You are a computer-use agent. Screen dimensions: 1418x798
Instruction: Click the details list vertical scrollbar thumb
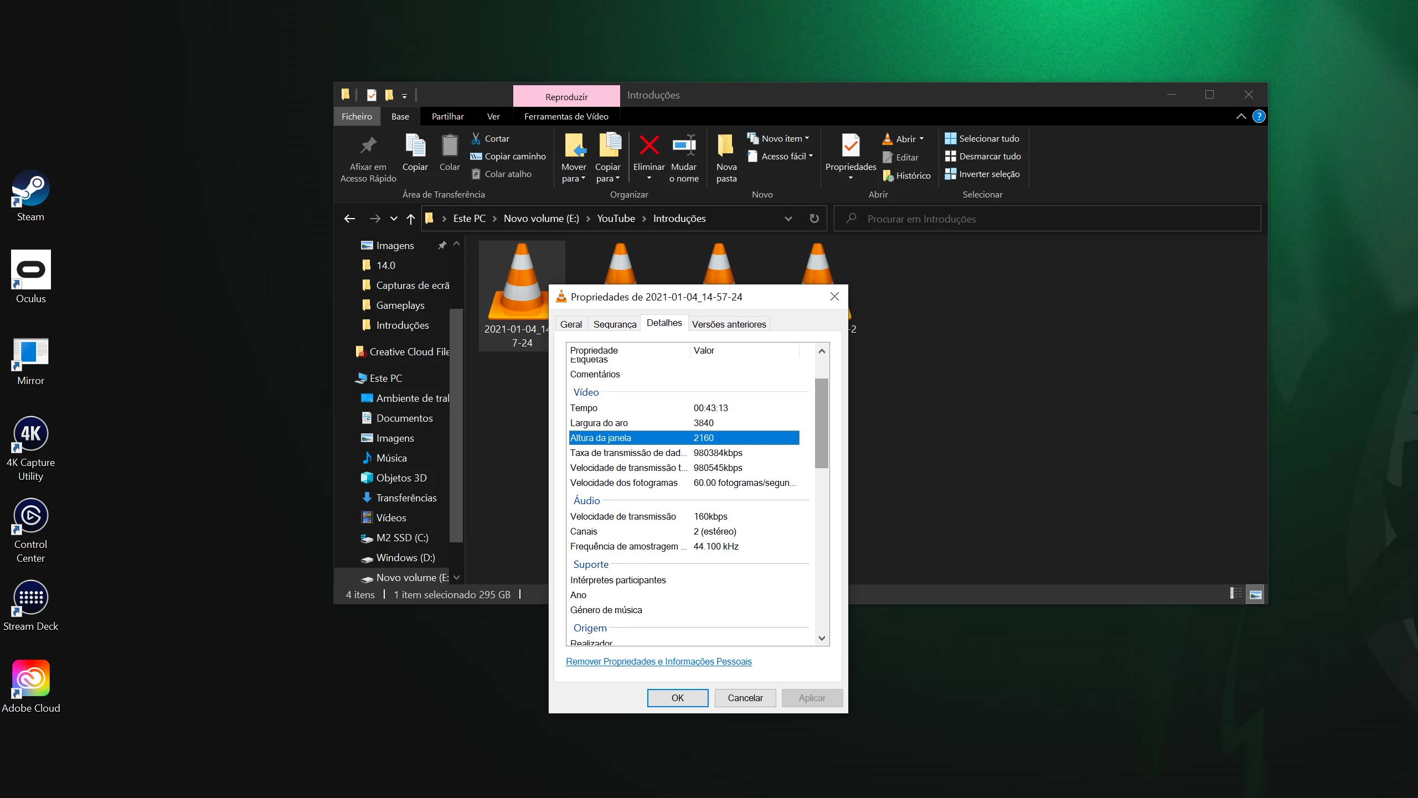[822, 423]
